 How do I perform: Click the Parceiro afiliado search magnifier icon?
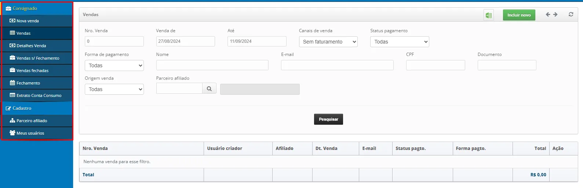point(209,89)
